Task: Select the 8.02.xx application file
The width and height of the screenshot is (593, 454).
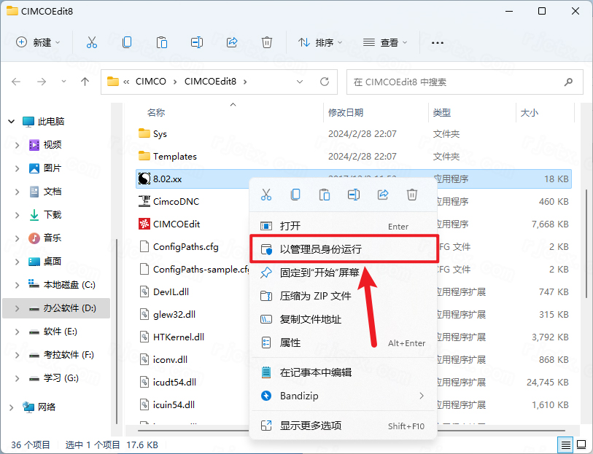Action: [354, 179]
